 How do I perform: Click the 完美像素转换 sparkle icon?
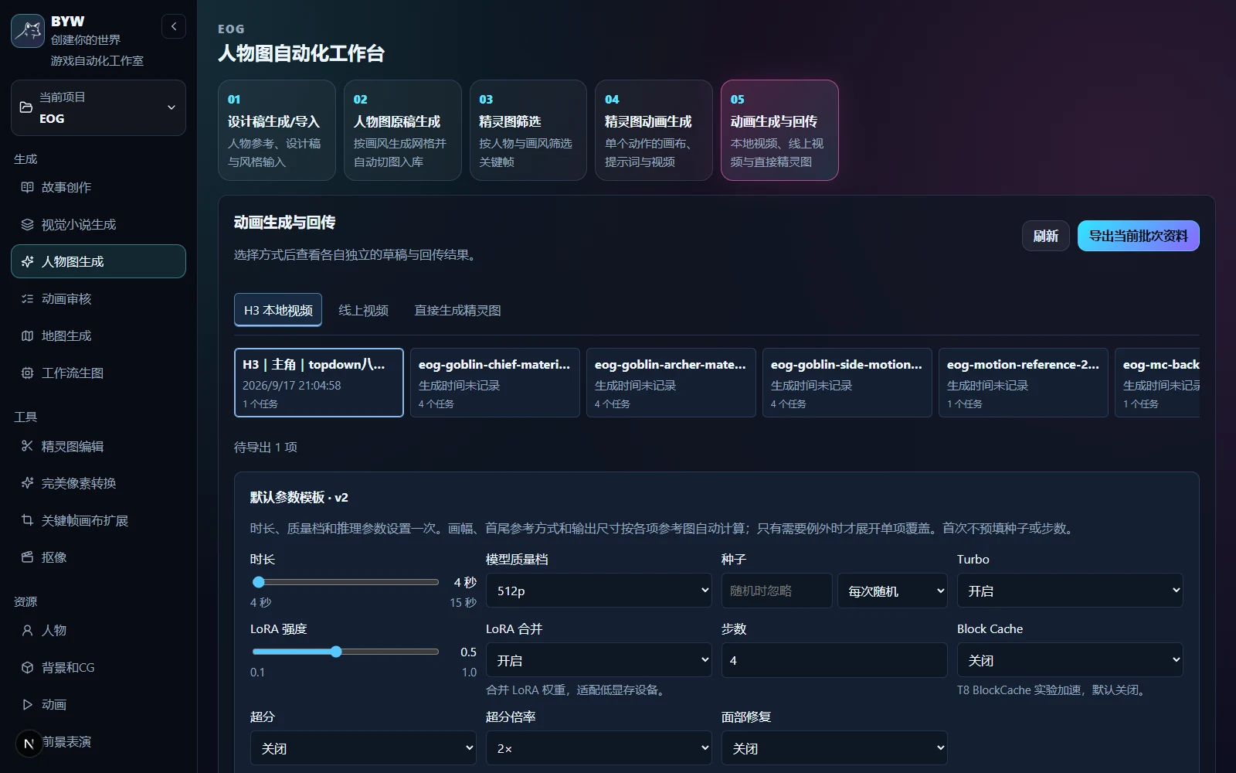(27, 483)
